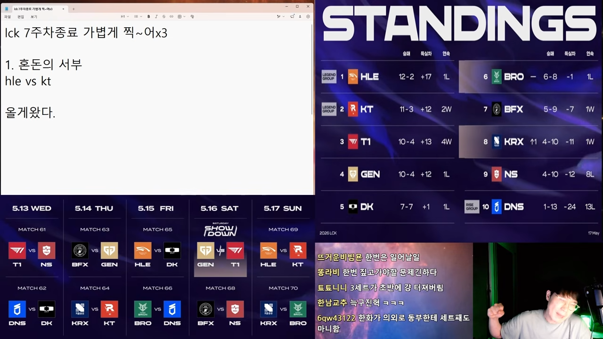Image resolution: width=603 pixels, height=339 pixels.
Task: Click the 5.13 WED schedule header
Action: [x=32, y=208]
